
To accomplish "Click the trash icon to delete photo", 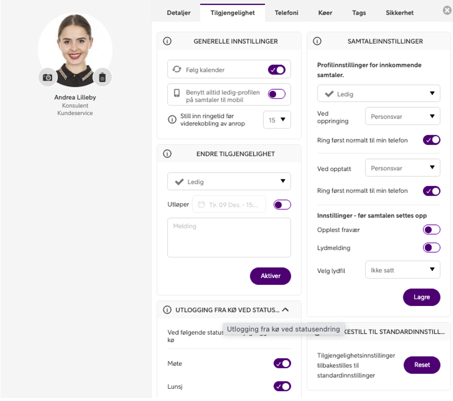I will tap(102, 77).
